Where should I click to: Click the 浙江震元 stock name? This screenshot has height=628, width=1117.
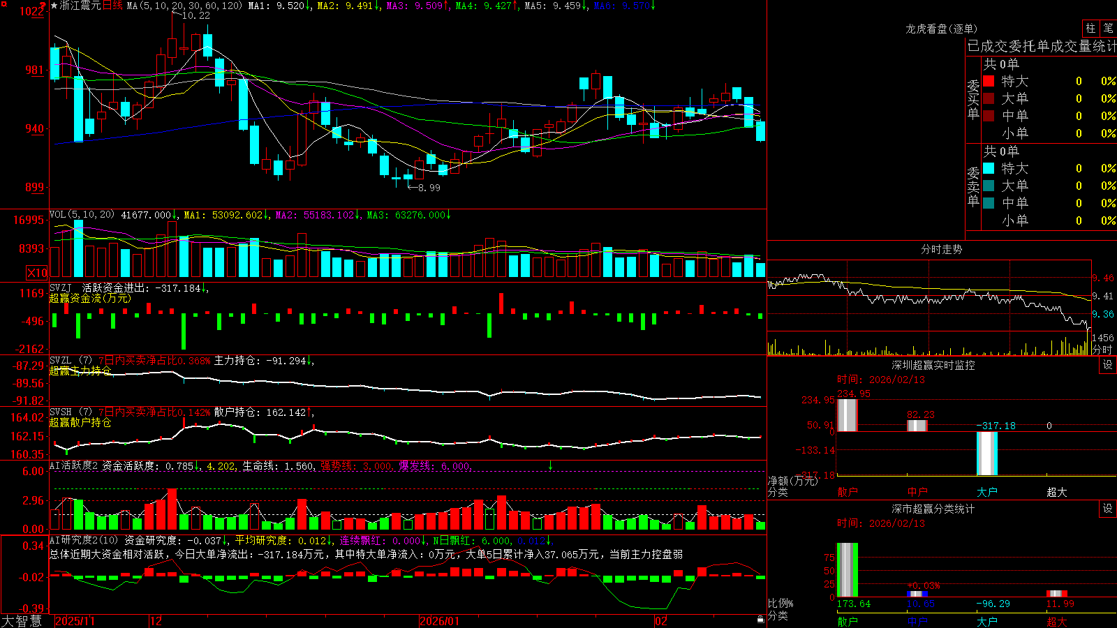coord(80,6)
